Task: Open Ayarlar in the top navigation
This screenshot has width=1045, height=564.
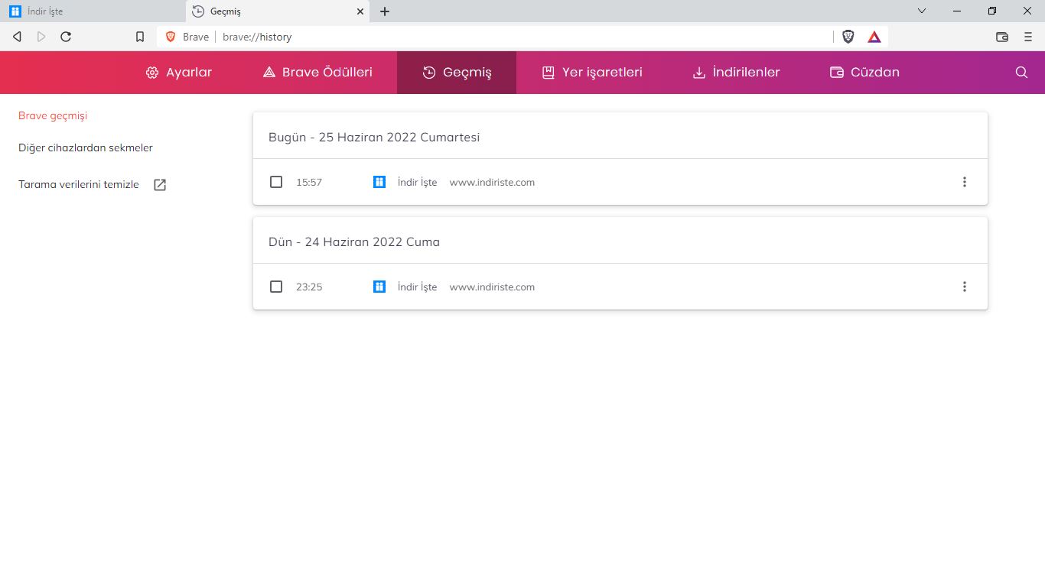Action: coord(179,73)
